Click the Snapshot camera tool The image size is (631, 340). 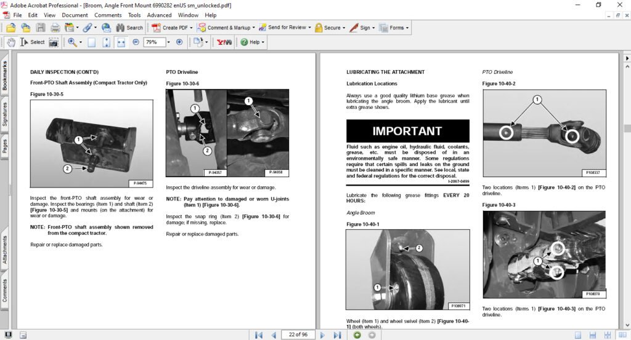(x=54, y=42)
